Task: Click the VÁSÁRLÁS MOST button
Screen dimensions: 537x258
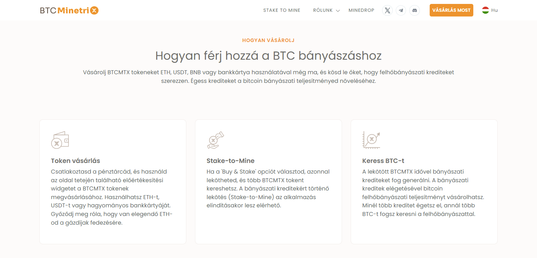Action: [451, 10]
